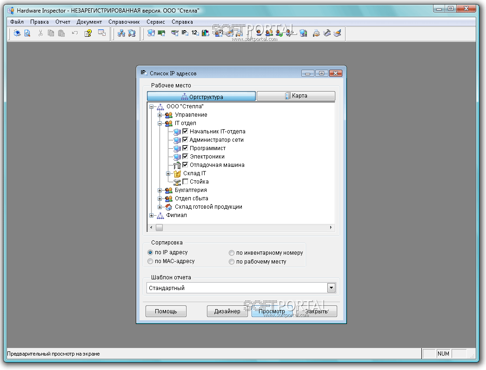Screen dimensions: 486x370
Task: Open the Справочник menu
Action: [124, 22]
